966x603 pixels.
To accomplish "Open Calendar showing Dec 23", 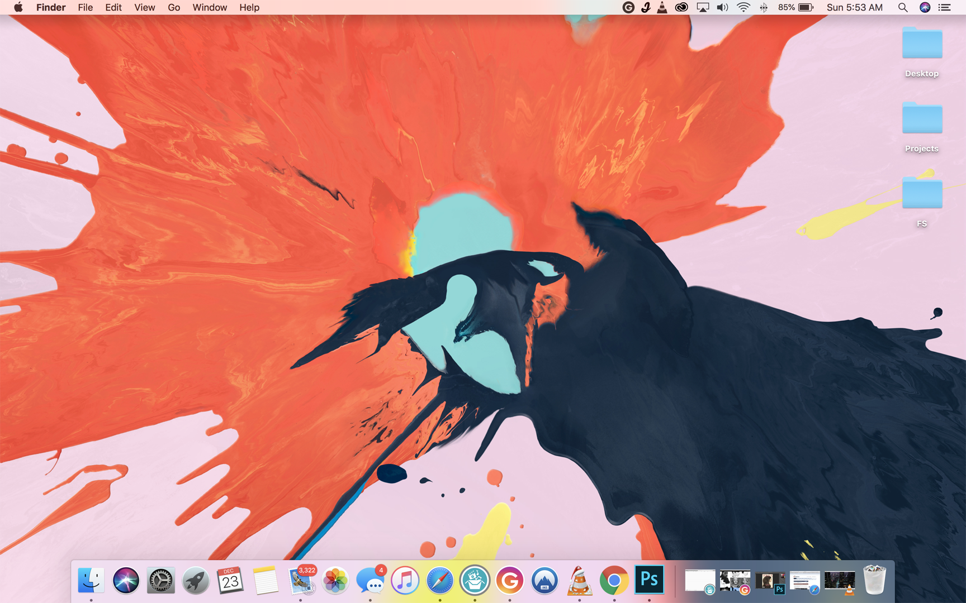I will coord(230,581).
